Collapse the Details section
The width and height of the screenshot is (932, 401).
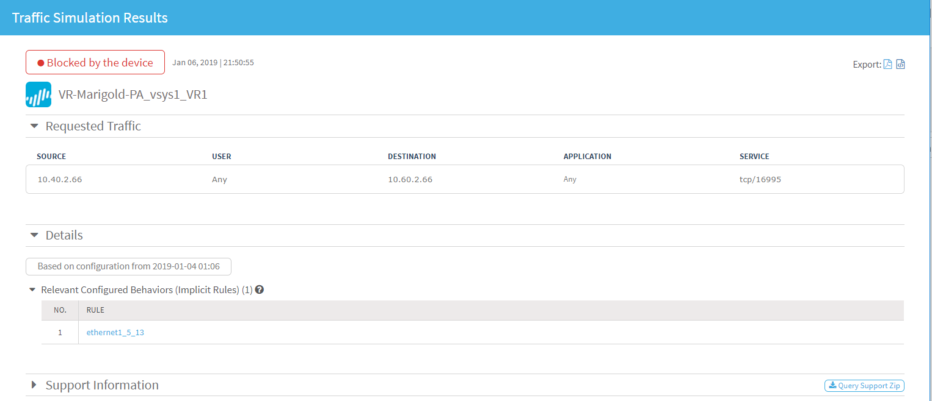pos(34,235)
